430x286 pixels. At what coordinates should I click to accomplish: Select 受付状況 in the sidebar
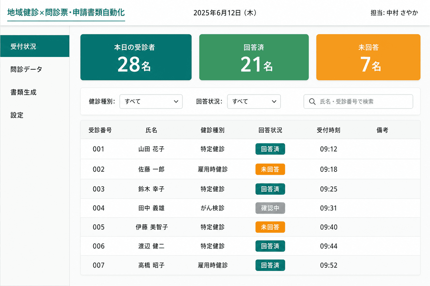click(x=35, y=46)
